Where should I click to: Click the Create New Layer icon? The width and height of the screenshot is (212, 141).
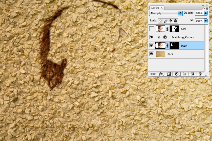[x=192, y=74]
